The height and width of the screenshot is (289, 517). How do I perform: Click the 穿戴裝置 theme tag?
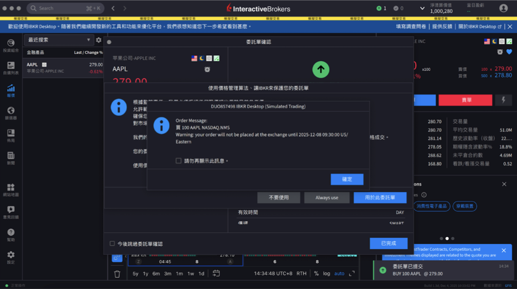[x=465, y=206]
